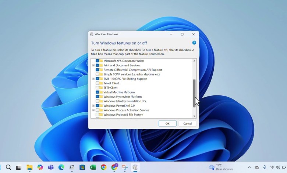
Task: Select 'Windows Identity Foundation 3.5' label
Action: pos(125,101)
